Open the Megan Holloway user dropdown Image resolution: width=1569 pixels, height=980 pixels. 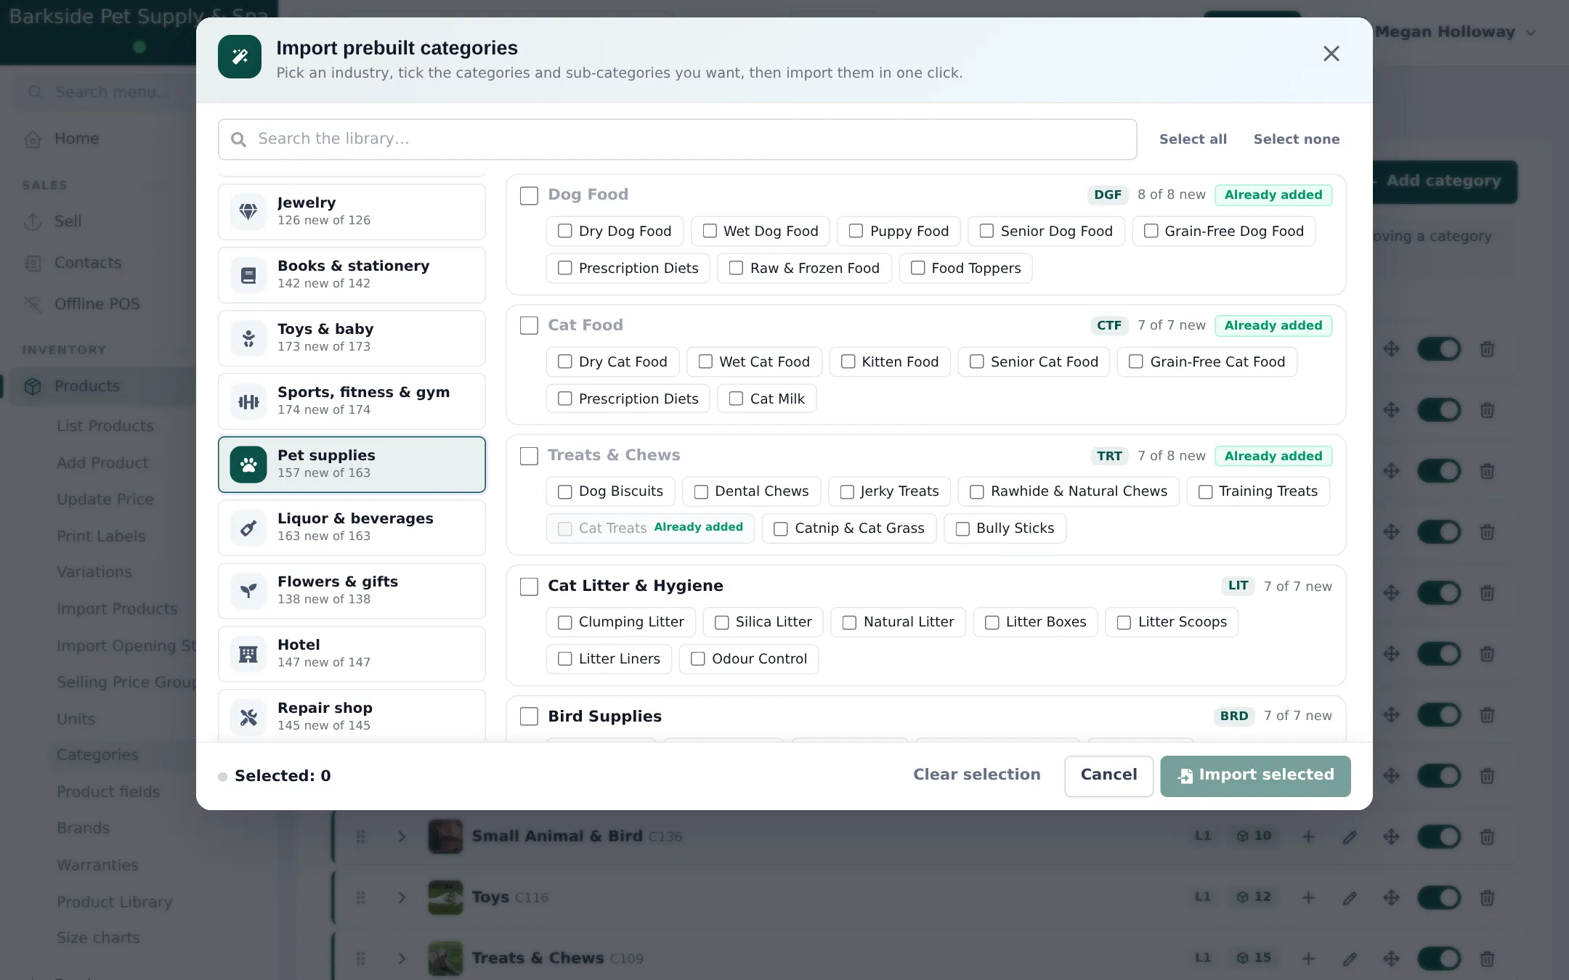[x=1455, y=32]
